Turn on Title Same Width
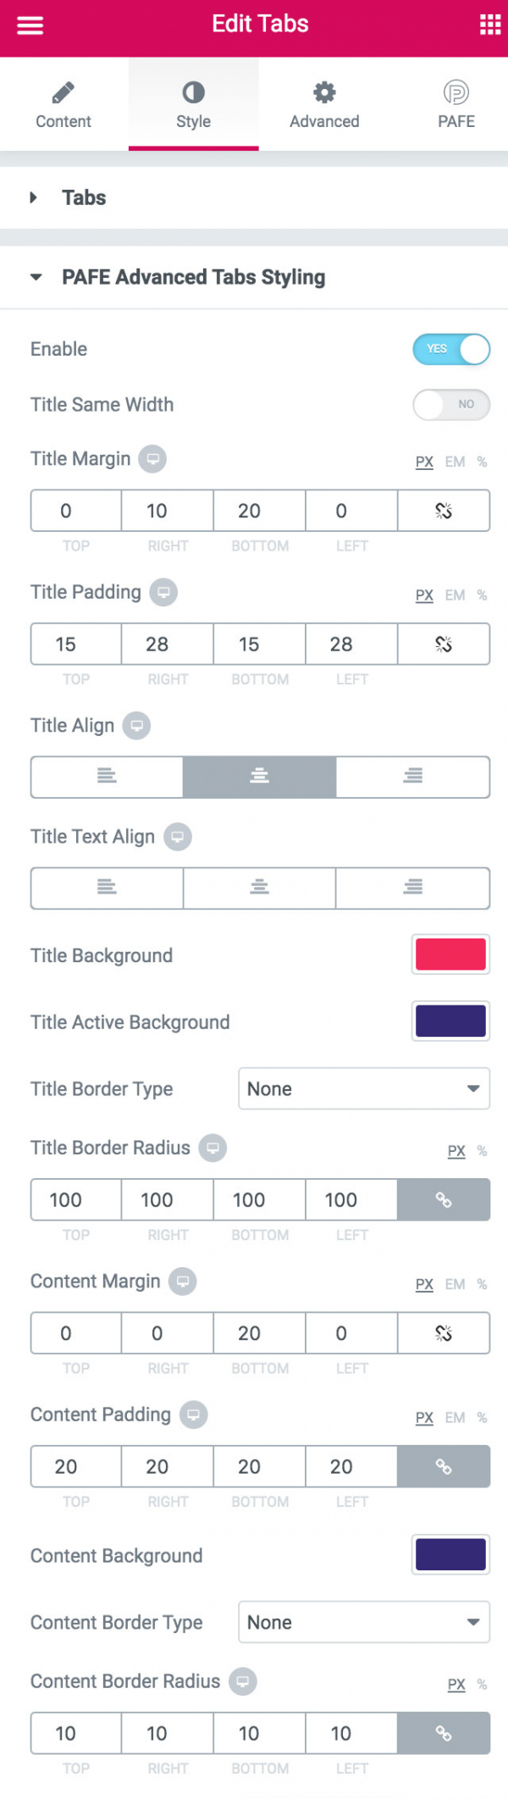 [451, 405]
